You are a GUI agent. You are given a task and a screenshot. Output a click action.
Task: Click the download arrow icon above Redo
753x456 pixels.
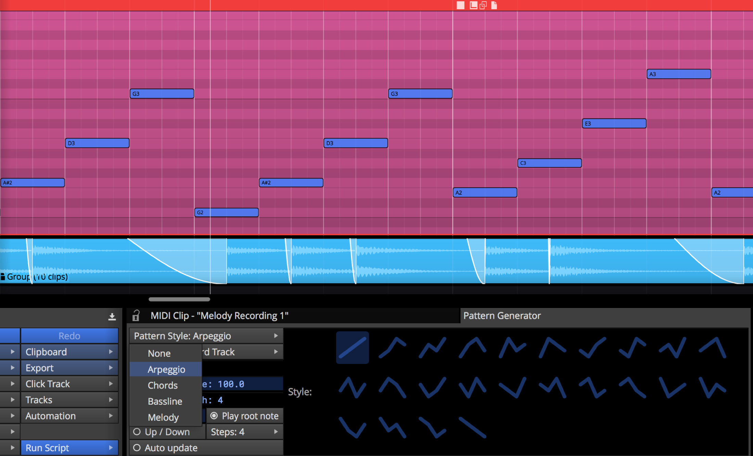[112, 317]
